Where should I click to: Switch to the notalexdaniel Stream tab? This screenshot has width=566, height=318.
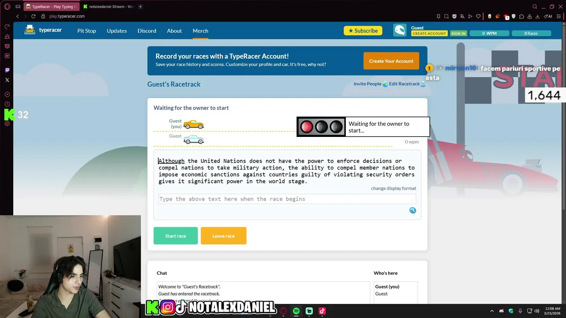[x=108, y=7]
